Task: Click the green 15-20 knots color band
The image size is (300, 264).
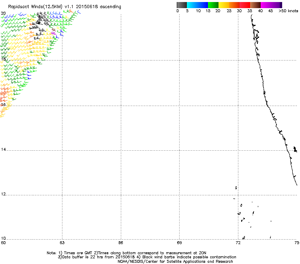Action: point(213,5)
